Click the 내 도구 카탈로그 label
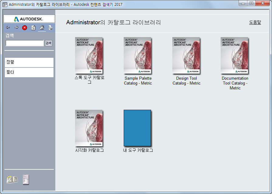The width and height of the screenshot is (272, 194). [138, 150]
